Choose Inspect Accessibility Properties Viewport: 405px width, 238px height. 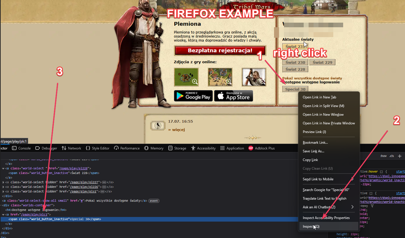tap(329, 218)
